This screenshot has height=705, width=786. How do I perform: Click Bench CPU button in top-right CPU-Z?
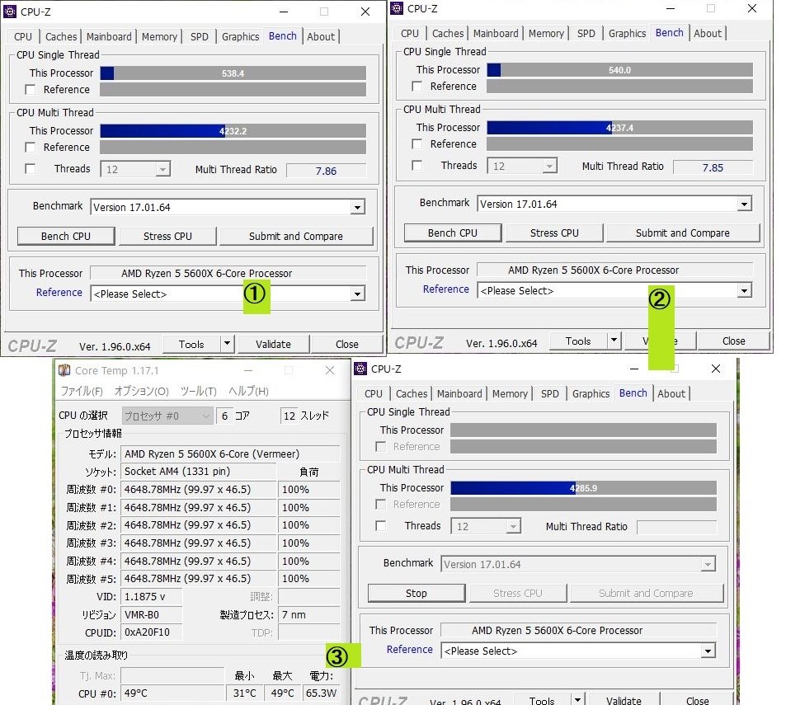[453, 233]
